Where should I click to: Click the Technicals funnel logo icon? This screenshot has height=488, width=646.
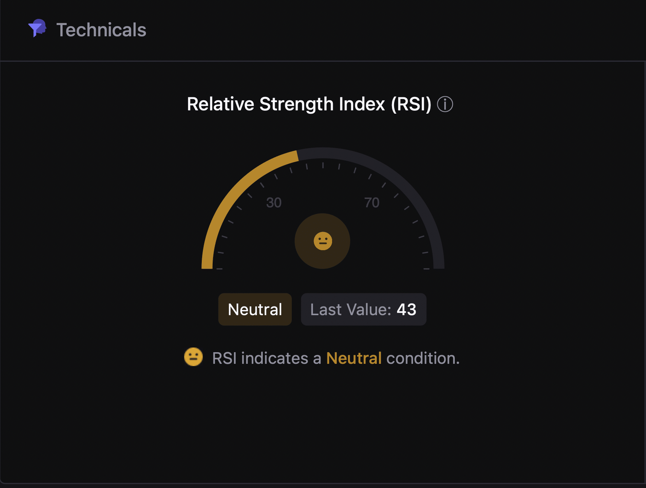37,28
